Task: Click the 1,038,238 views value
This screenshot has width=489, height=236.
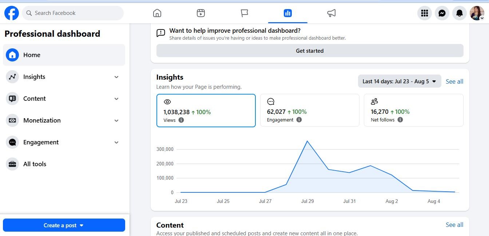Action: tap(176, 112)
